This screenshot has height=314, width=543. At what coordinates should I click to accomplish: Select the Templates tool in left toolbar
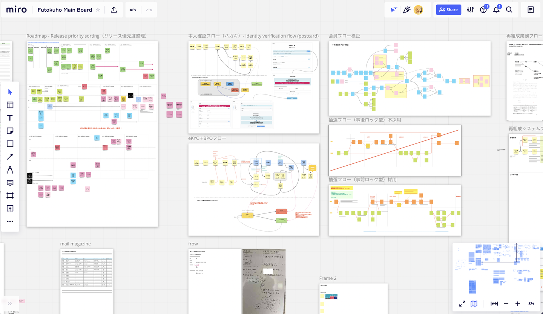coord(10,105)
